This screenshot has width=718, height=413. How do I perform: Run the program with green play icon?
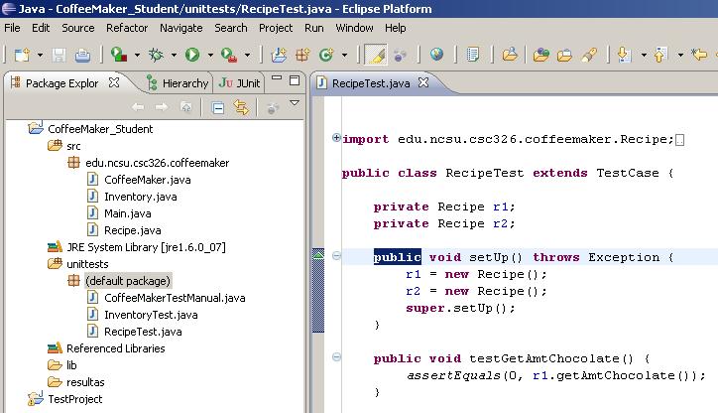pyautogui.click(x=192, y=55)
